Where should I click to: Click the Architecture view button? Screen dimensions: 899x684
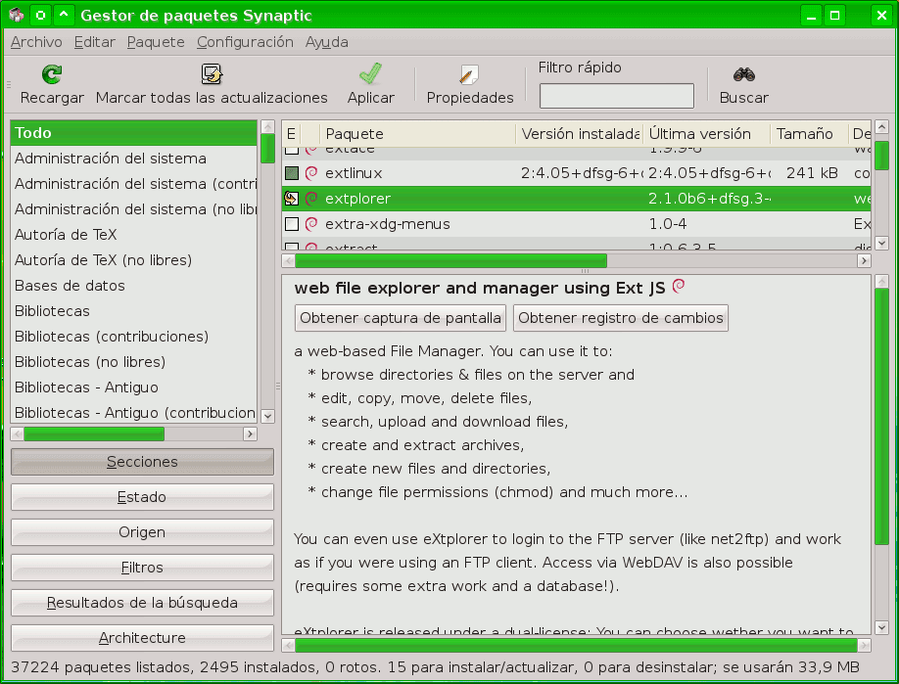(x=142, y=638)
